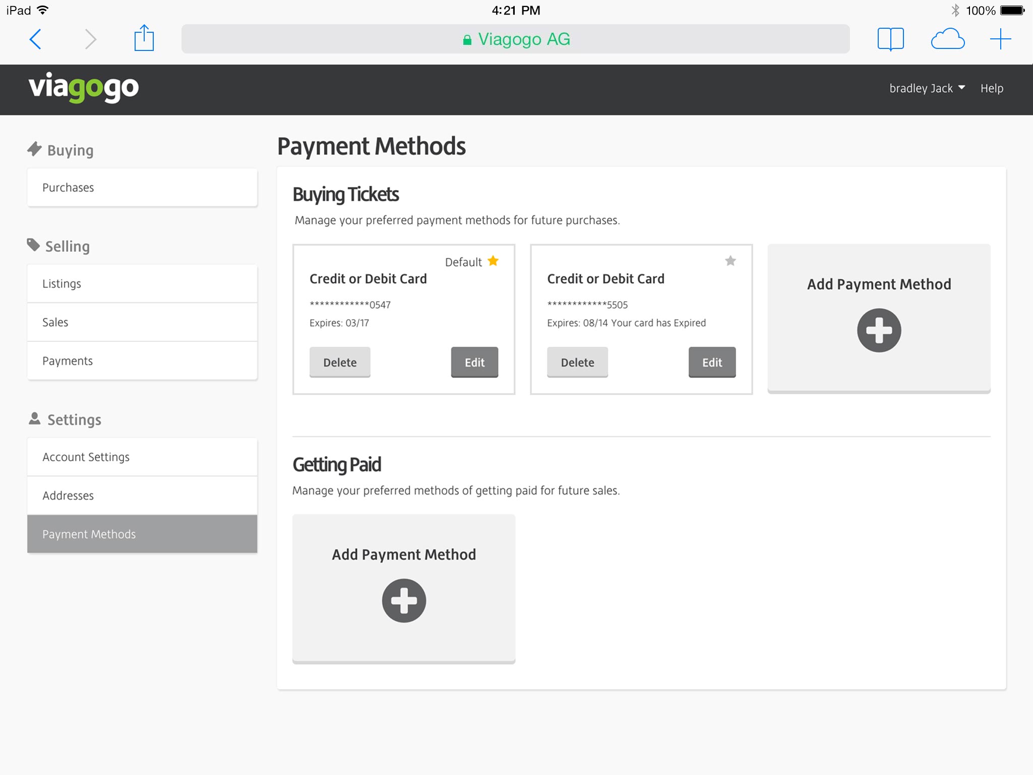
Task: Tap the Safari back arrow
Action: (x=35, y=39)
